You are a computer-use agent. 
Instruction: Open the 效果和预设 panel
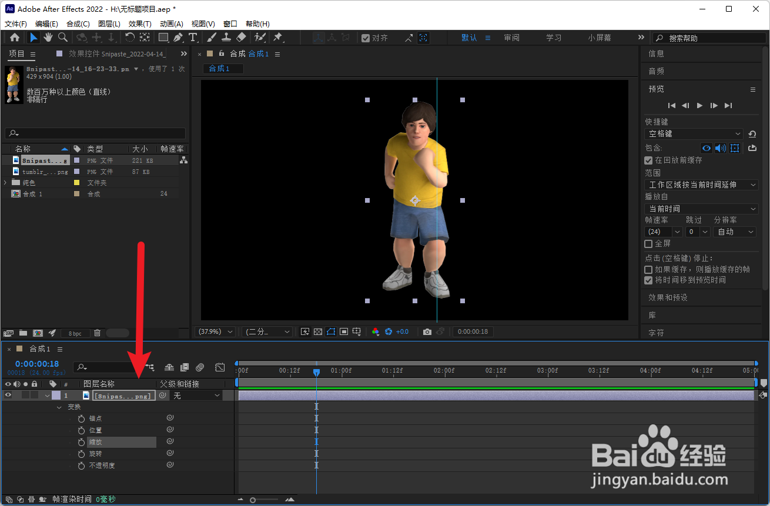coord(668,297)
